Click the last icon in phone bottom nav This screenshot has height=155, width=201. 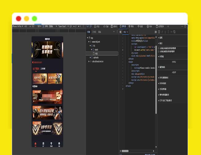click(x=59, y=144)
